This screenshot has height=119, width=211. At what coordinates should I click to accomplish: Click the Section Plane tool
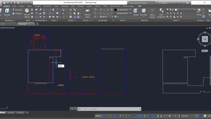[x=87, y=13]
